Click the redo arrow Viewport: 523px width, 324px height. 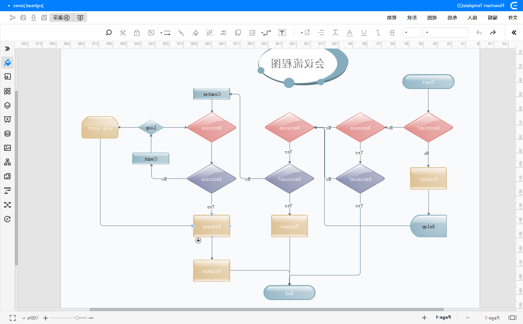(493, 33)
